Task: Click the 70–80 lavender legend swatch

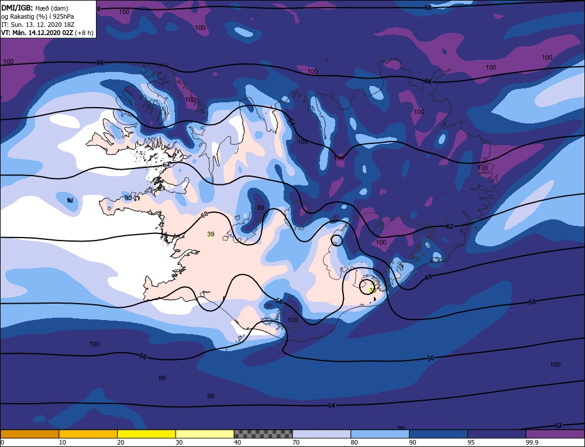Action: (322, 434)
